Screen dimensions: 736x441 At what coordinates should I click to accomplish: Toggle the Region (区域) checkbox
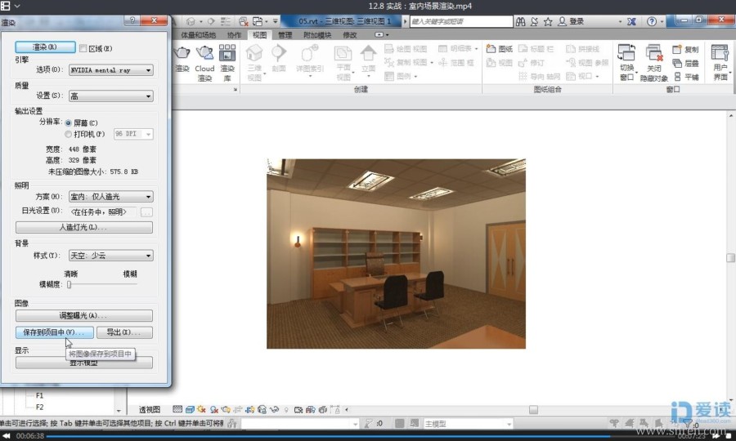click(83, 48)
